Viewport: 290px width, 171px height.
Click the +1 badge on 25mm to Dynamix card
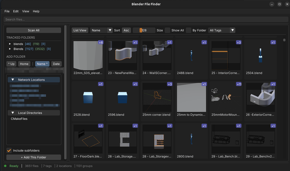tap(204, 84)
